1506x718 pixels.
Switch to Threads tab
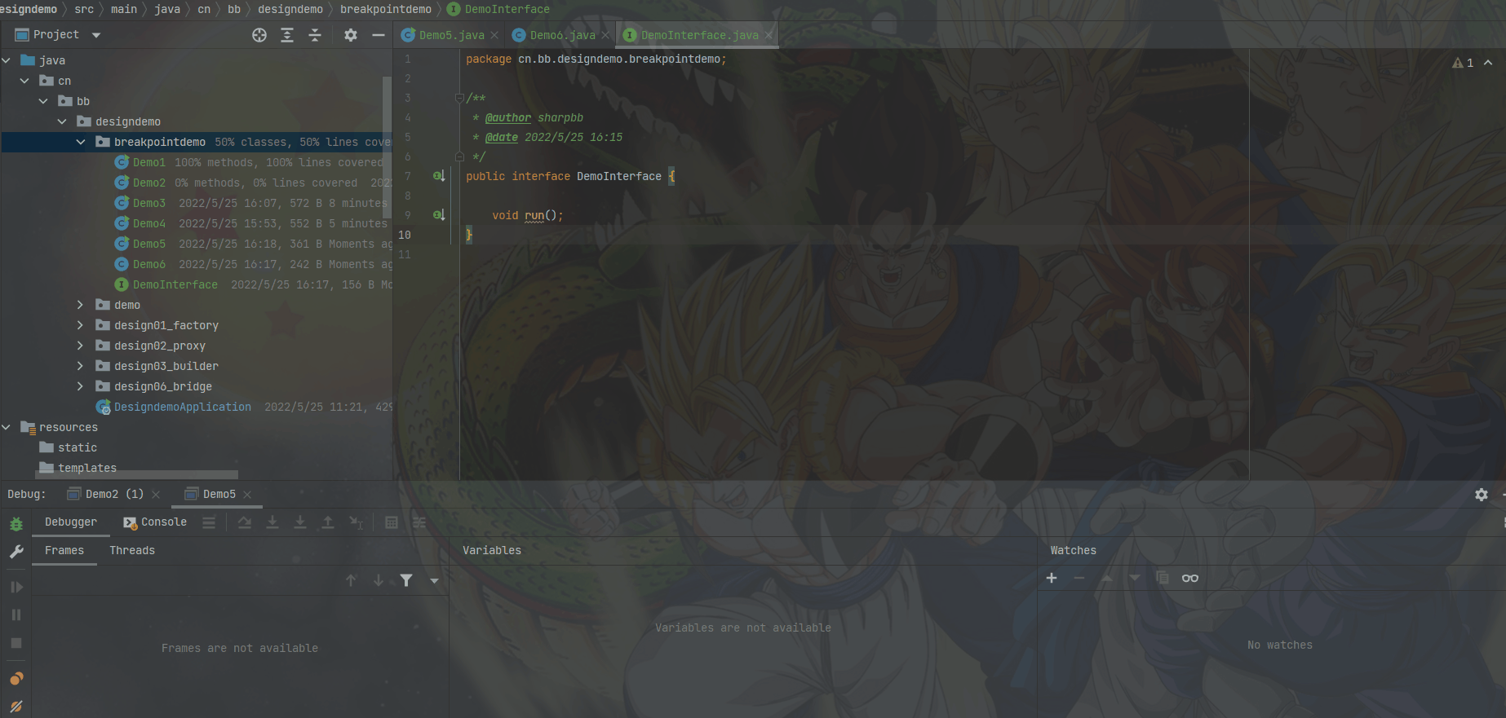[x=132, y=550]
